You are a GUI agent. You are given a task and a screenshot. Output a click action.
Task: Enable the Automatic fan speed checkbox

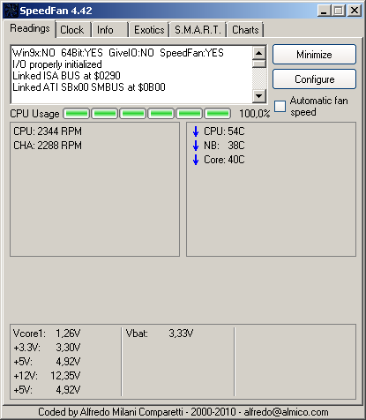pos(280,106)
